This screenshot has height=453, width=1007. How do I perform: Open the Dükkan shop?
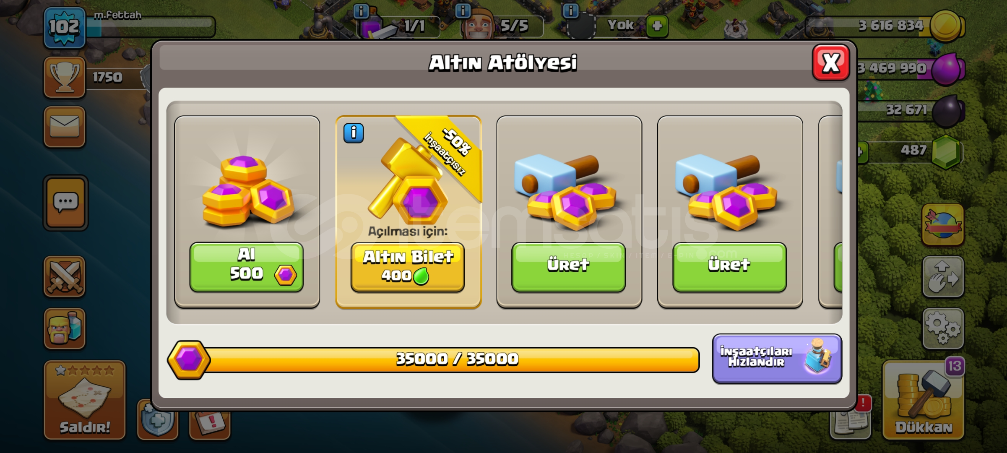click(x=924, y=400)
